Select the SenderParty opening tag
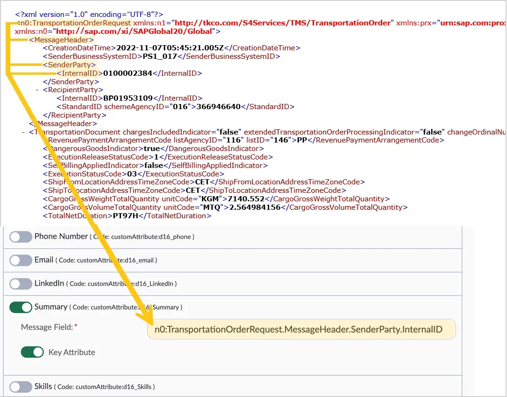The image size is (507, 397). pos(69,64)
